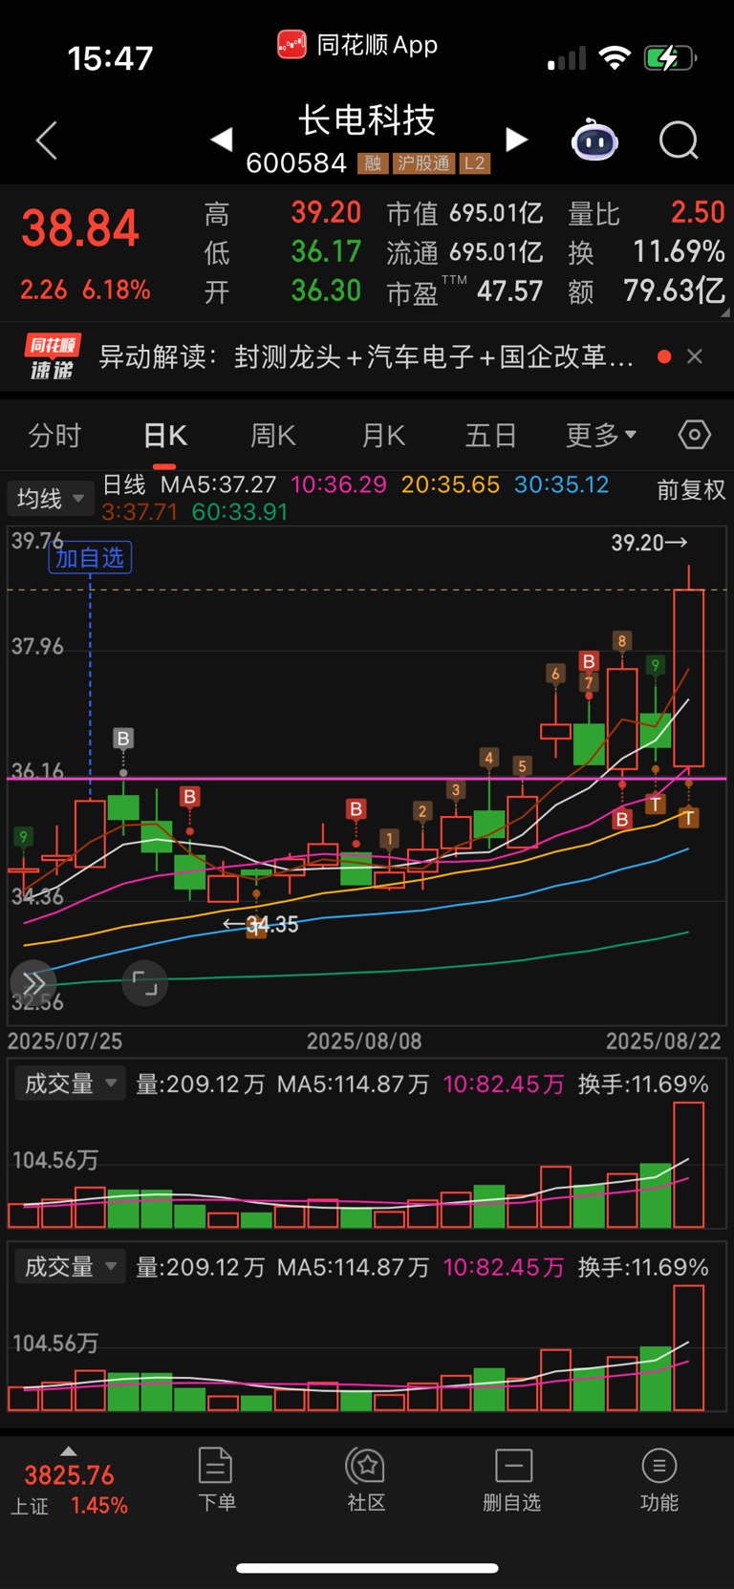Tap the 上证 3825.76 index value

[x=69, y=1475]
